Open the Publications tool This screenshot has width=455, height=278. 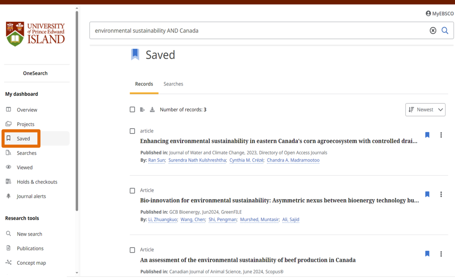[29, 248]
